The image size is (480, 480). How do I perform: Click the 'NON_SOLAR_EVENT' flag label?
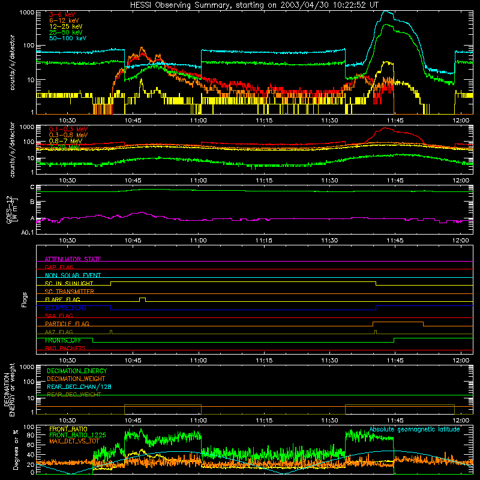pyautogui.click(x=73, y=275)
